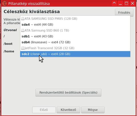137x116 pixels.
Task: Open Rendszerbetöltő beállítások (Speciális) options
Action: (68, 93)
